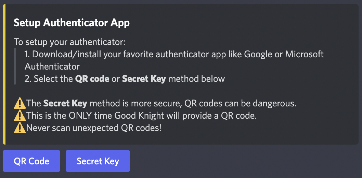
Task: Click the Good Knight name in warning
Action: pos(141,116)
